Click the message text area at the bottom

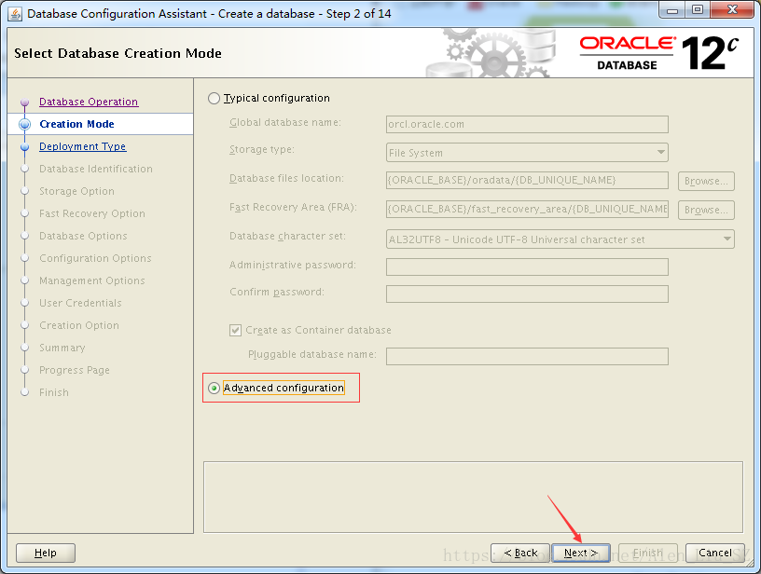pos(473,497)
